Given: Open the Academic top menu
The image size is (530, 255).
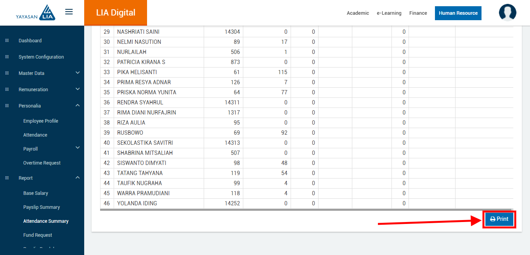Looking at the screenshot, I should click(x=358, y=13).
